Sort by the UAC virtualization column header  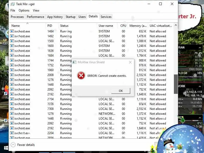(161, 26)
